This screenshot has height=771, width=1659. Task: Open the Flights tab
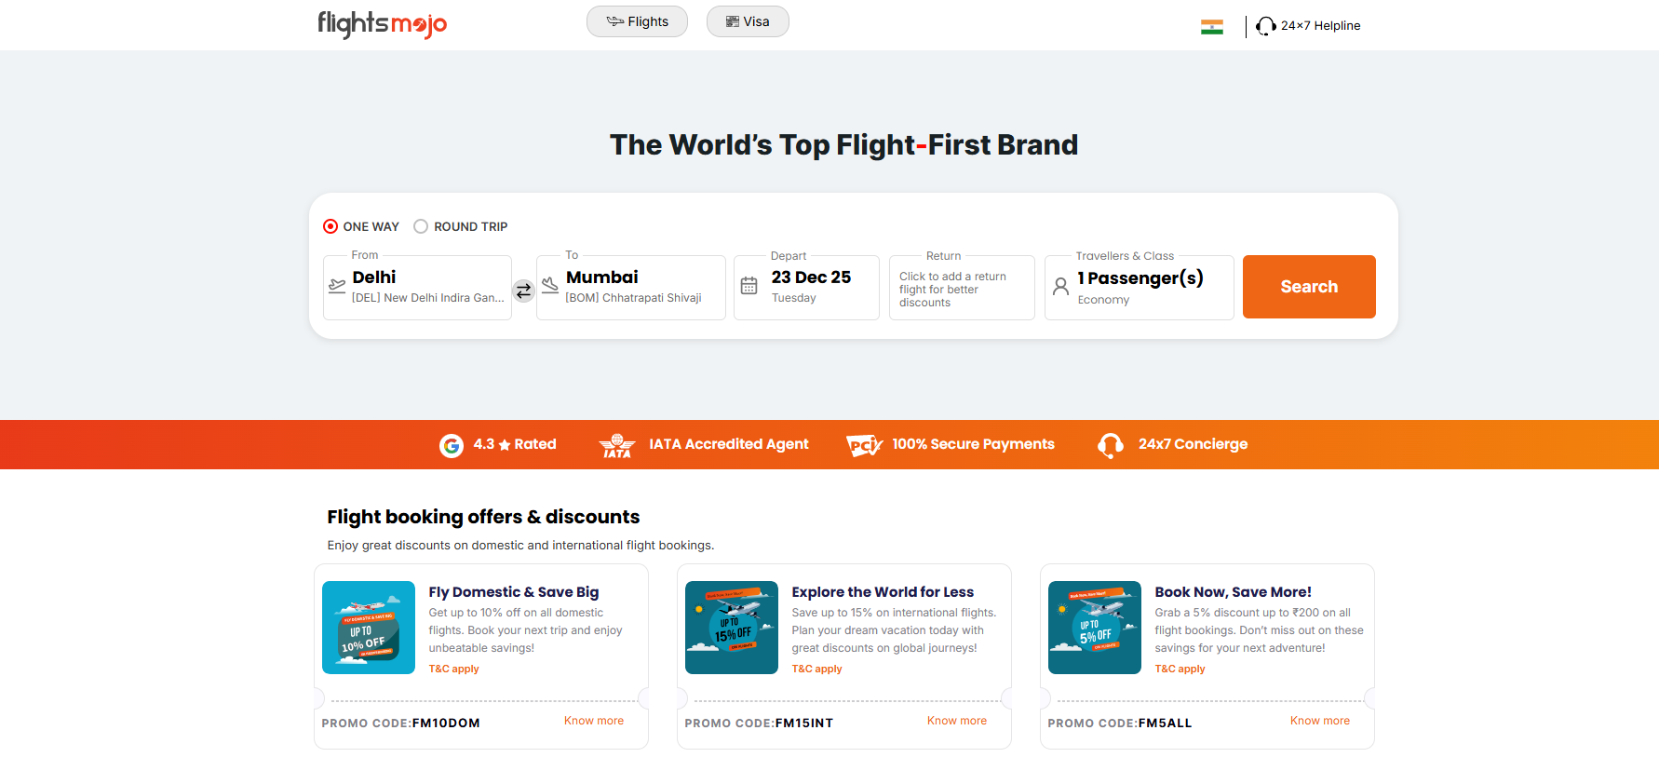point(637,21)
